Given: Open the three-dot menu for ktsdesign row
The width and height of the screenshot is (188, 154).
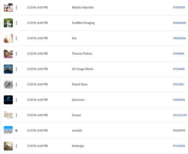Looking at the screenshot, I should point(17,146).
